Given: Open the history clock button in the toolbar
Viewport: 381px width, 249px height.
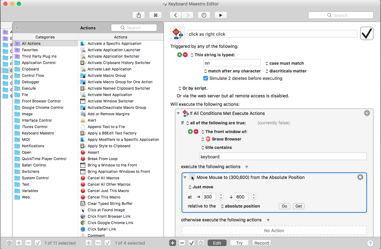Looking at the screenshot, I should point(204,15).
